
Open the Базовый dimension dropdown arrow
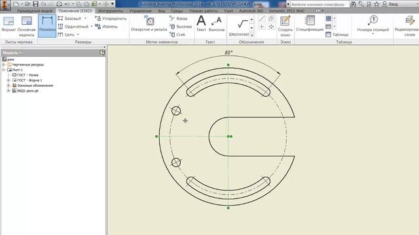click(x=85, y=18)
